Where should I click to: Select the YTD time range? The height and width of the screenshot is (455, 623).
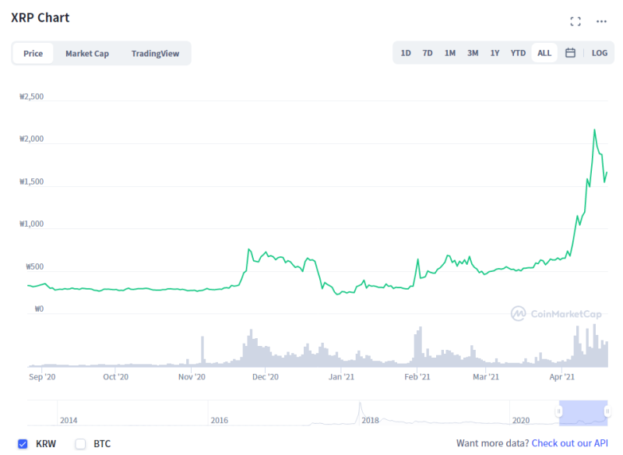pyautogui.click(x=518, y=53)
